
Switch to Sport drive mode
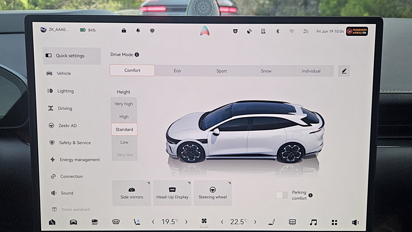pyautogui.click(x=222, y=71)
